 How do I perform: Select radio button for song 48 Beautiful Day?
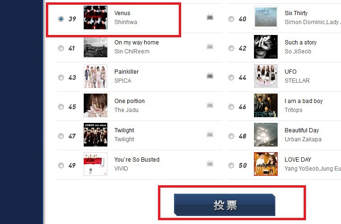(x=231, y=136)
